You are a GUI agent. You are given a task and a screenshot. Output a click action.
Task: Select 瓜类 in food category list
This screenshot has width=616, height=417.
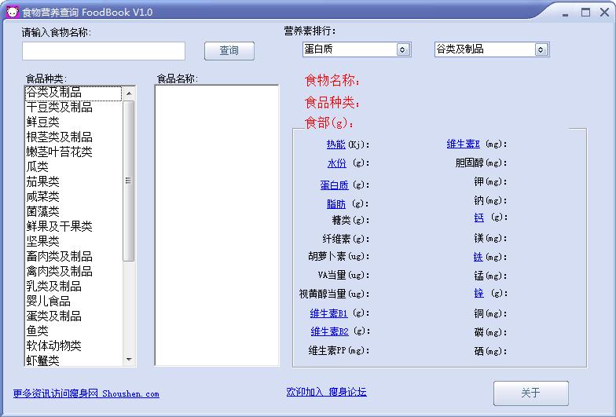click(74, 166)
